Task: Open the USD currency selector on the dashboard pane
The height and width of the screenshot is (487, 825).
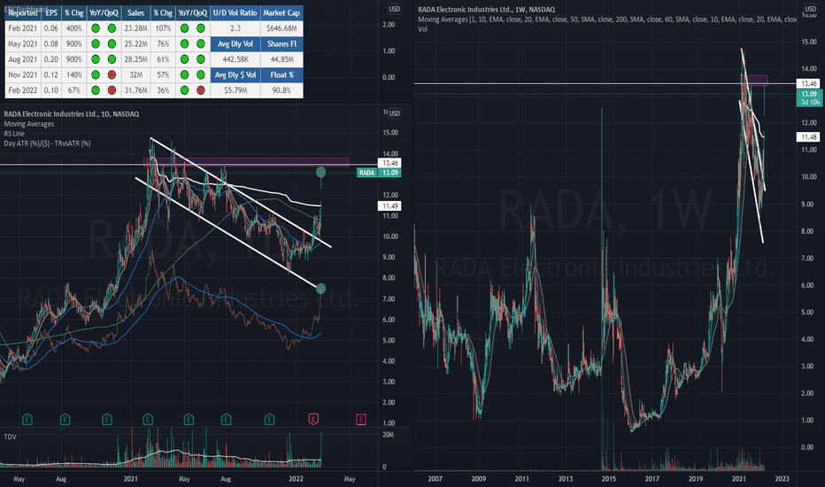Action: click(394, 9)
